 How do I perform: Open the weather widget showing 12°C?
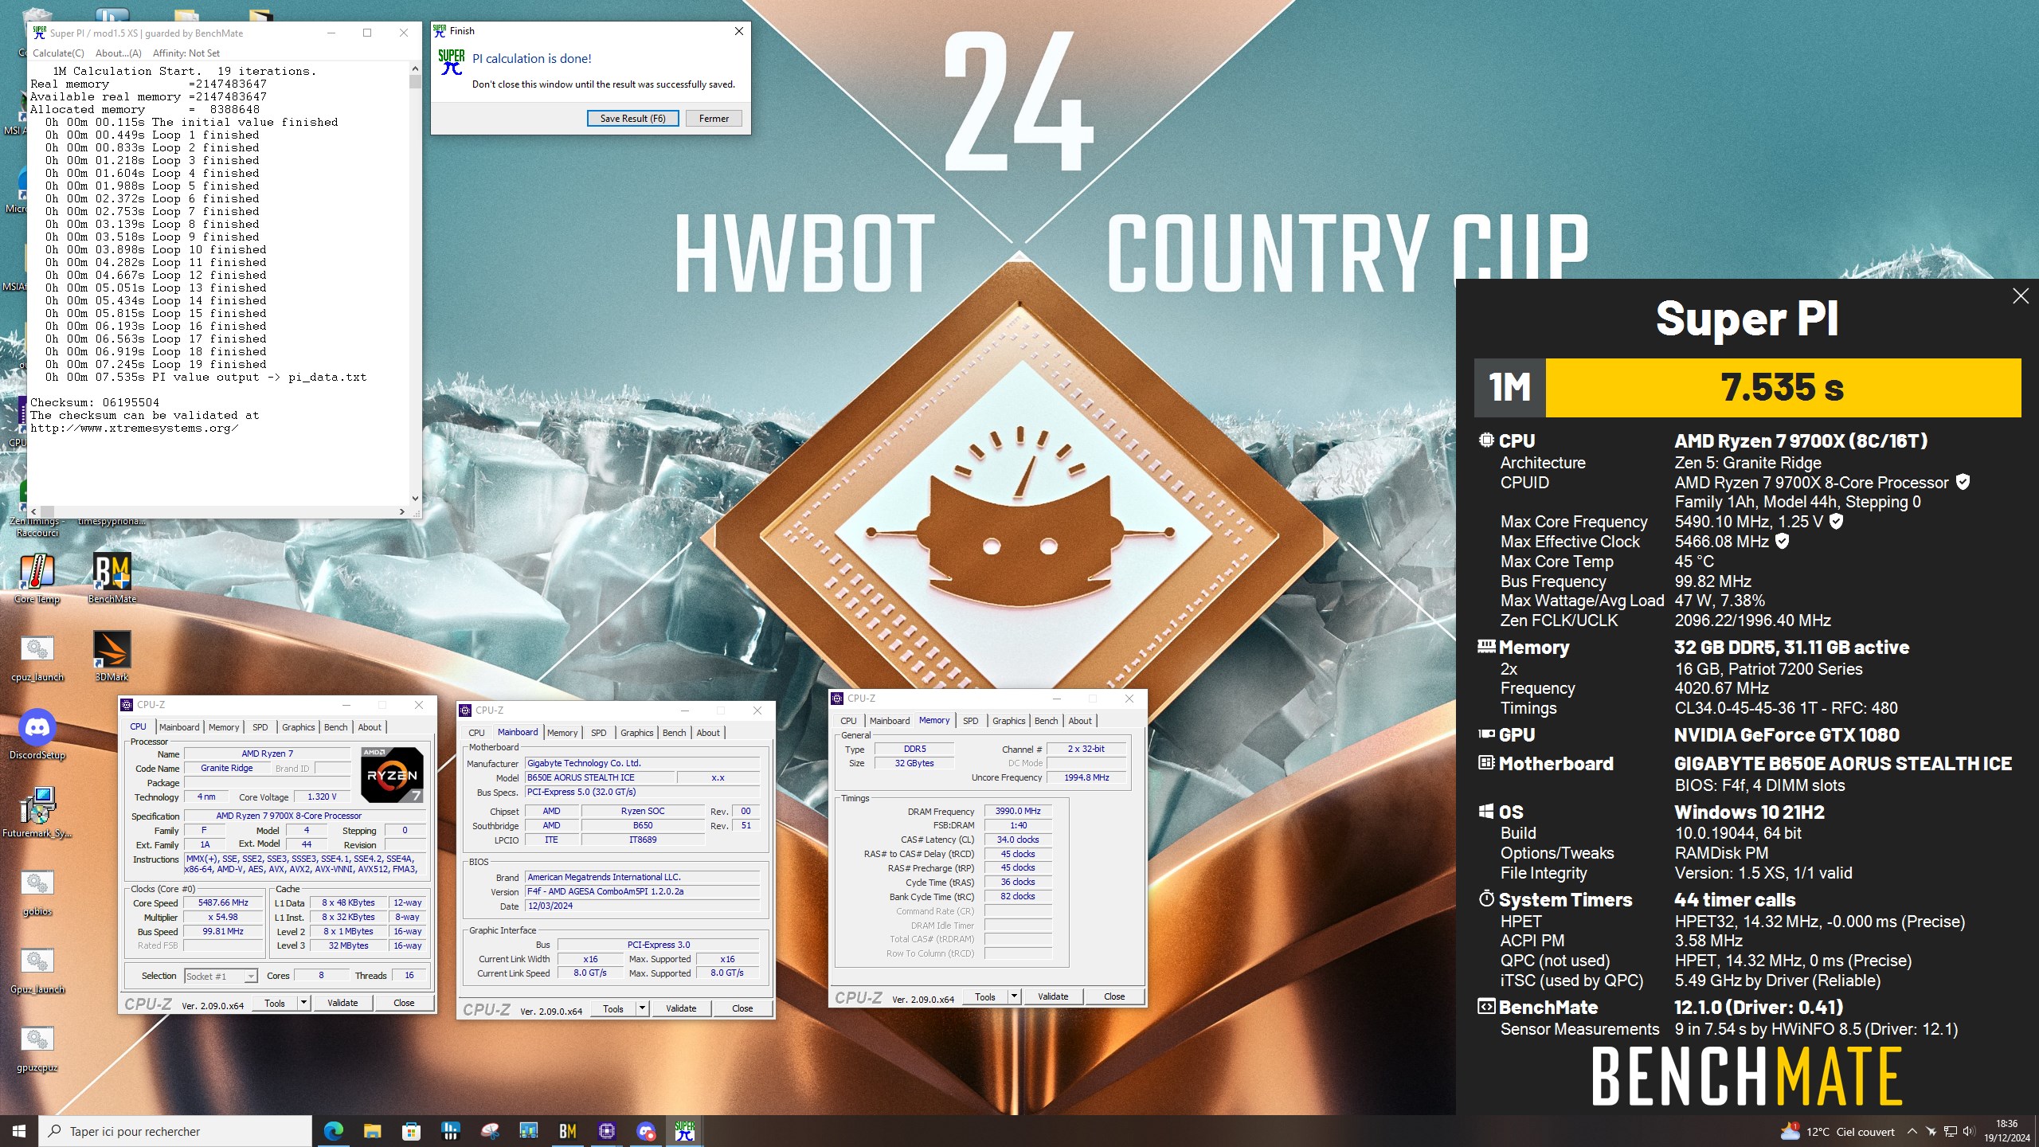point(1837,1132)
